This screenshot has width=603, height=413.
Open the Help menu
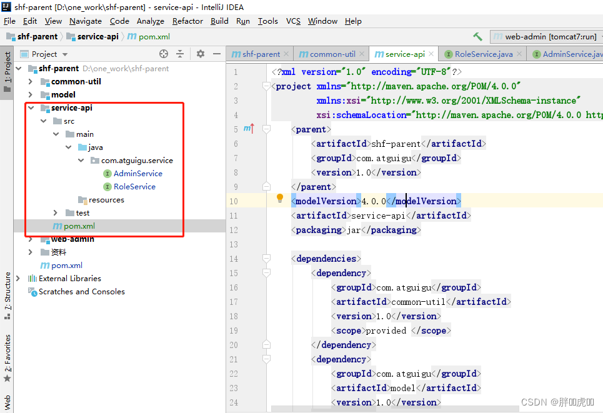pyautogui.click(x=353, y=21)
